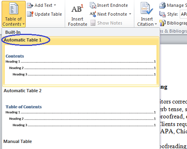Click the Insert Endnote button label

click(x=112, y=5)
